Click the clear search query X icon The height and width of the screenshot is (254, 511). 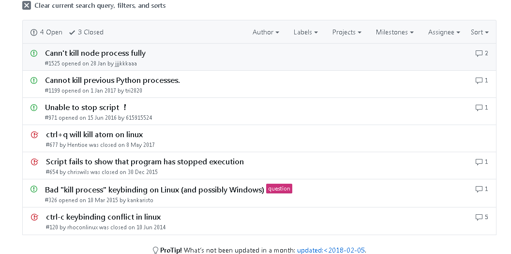[x=27, y=6]
